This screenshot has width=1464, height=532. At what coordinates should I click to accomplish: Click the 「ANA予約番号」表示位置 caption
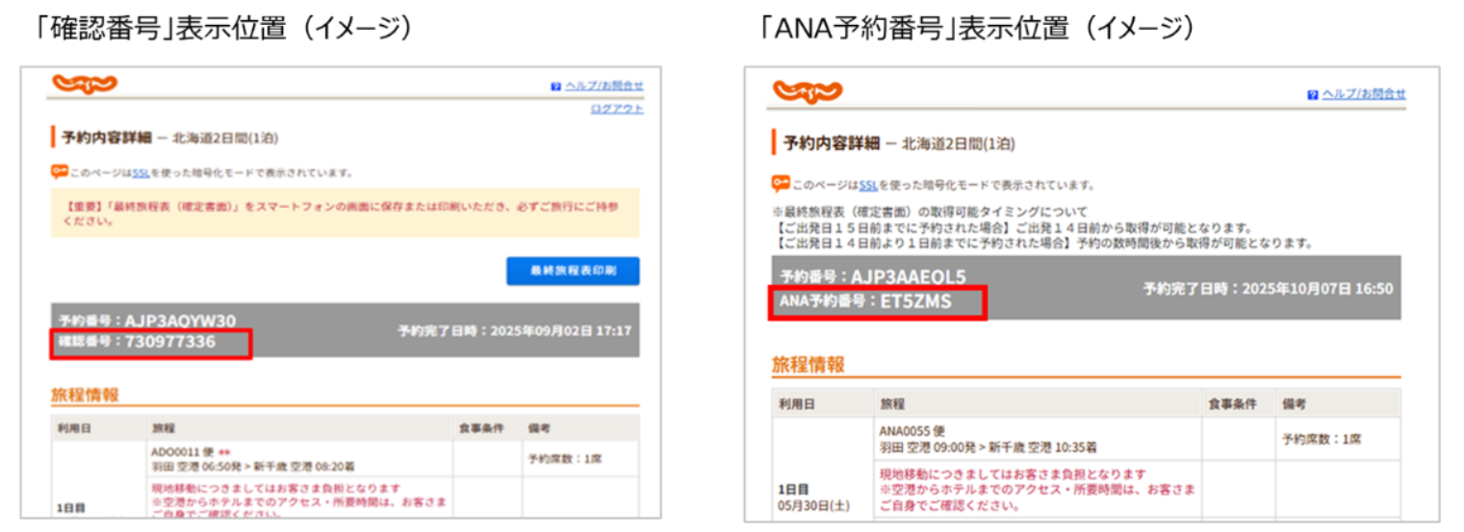coord(977,30)
